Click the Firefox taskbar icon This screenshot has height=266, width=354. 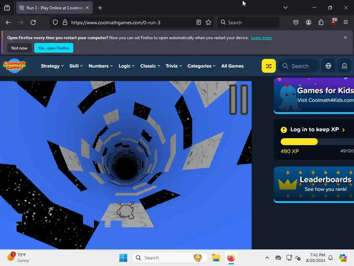pos(231,258)
